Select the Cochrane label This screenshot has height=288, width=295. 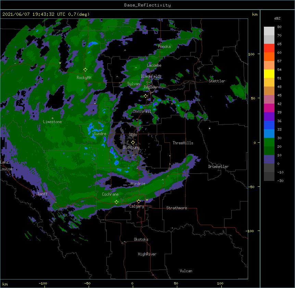[110, 194]
